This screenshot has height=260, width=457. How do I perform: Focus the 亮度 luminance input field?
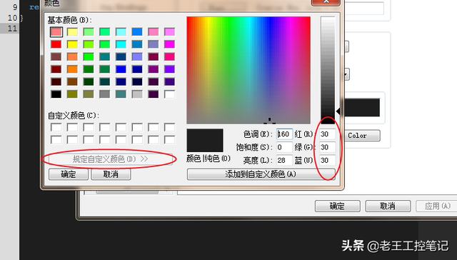284,160
